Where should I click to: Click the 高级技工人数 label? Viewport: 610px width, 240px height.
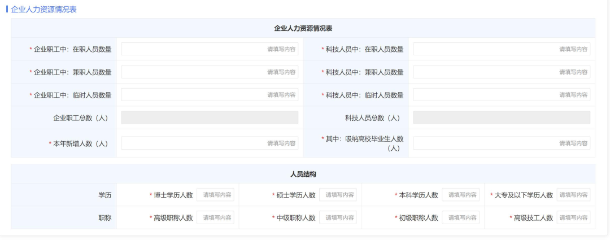(x=533, y=218)
